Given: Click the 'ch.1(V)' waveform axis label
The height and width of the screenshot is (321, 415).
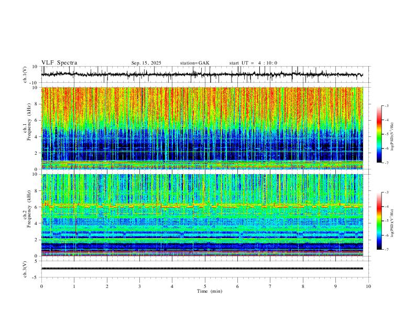Looking at the screenshot, I should (x=25, y=74).
